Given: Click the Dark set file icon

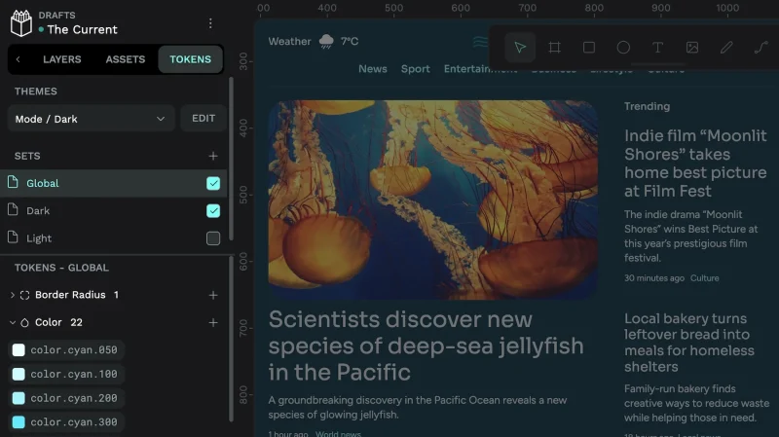Looking at the screenshot, I should [x=13, y=209].
